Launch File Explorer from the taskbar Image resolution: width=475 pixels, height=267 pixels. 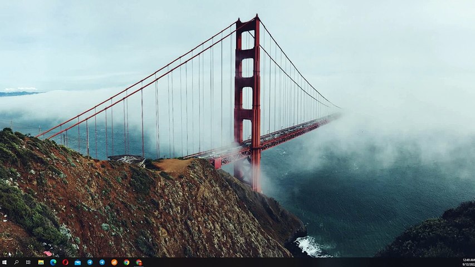(x=41, y=263)
